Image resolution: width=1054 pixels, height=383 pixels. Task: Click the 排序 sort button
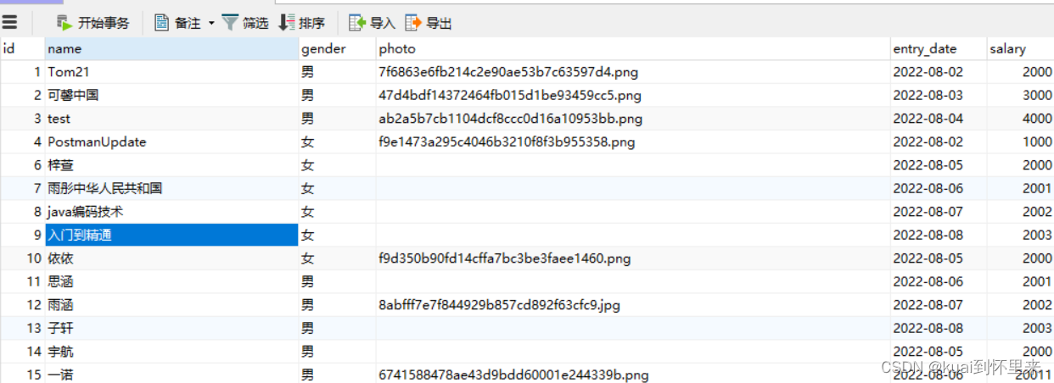click(x=302, y=23)
